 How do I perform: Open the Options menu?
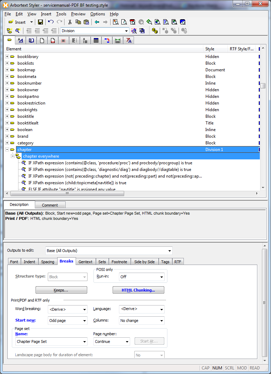coord(98,14)
